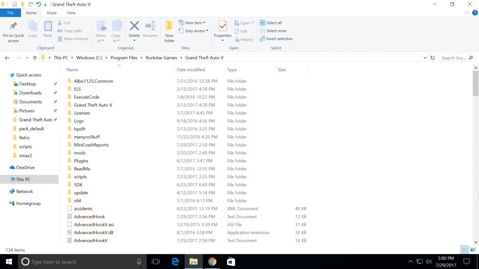Click the Back navigation arrow

coord(7,58)
